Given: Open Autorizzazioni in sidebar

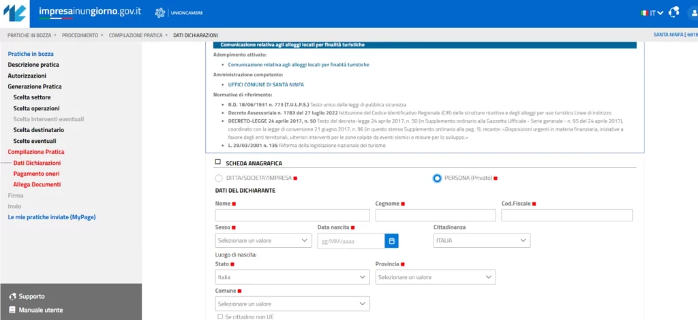Looking at the screenshot, I should pyautogui.click(x=27, y=76).
